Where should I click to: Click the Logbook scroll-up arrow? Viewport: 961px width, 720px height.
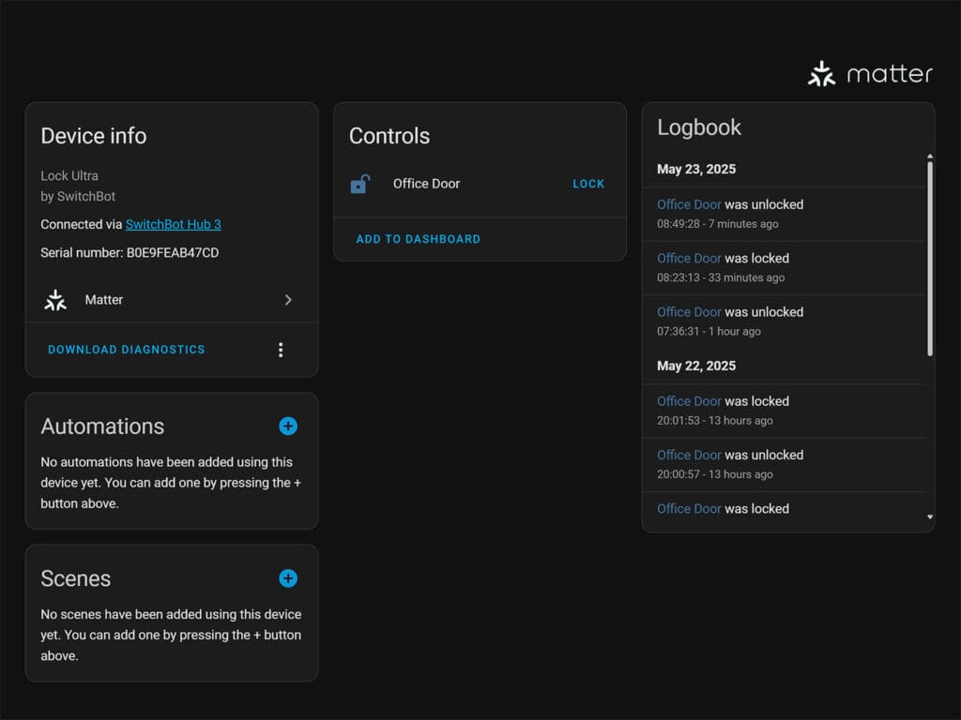[x=930, y=157]
